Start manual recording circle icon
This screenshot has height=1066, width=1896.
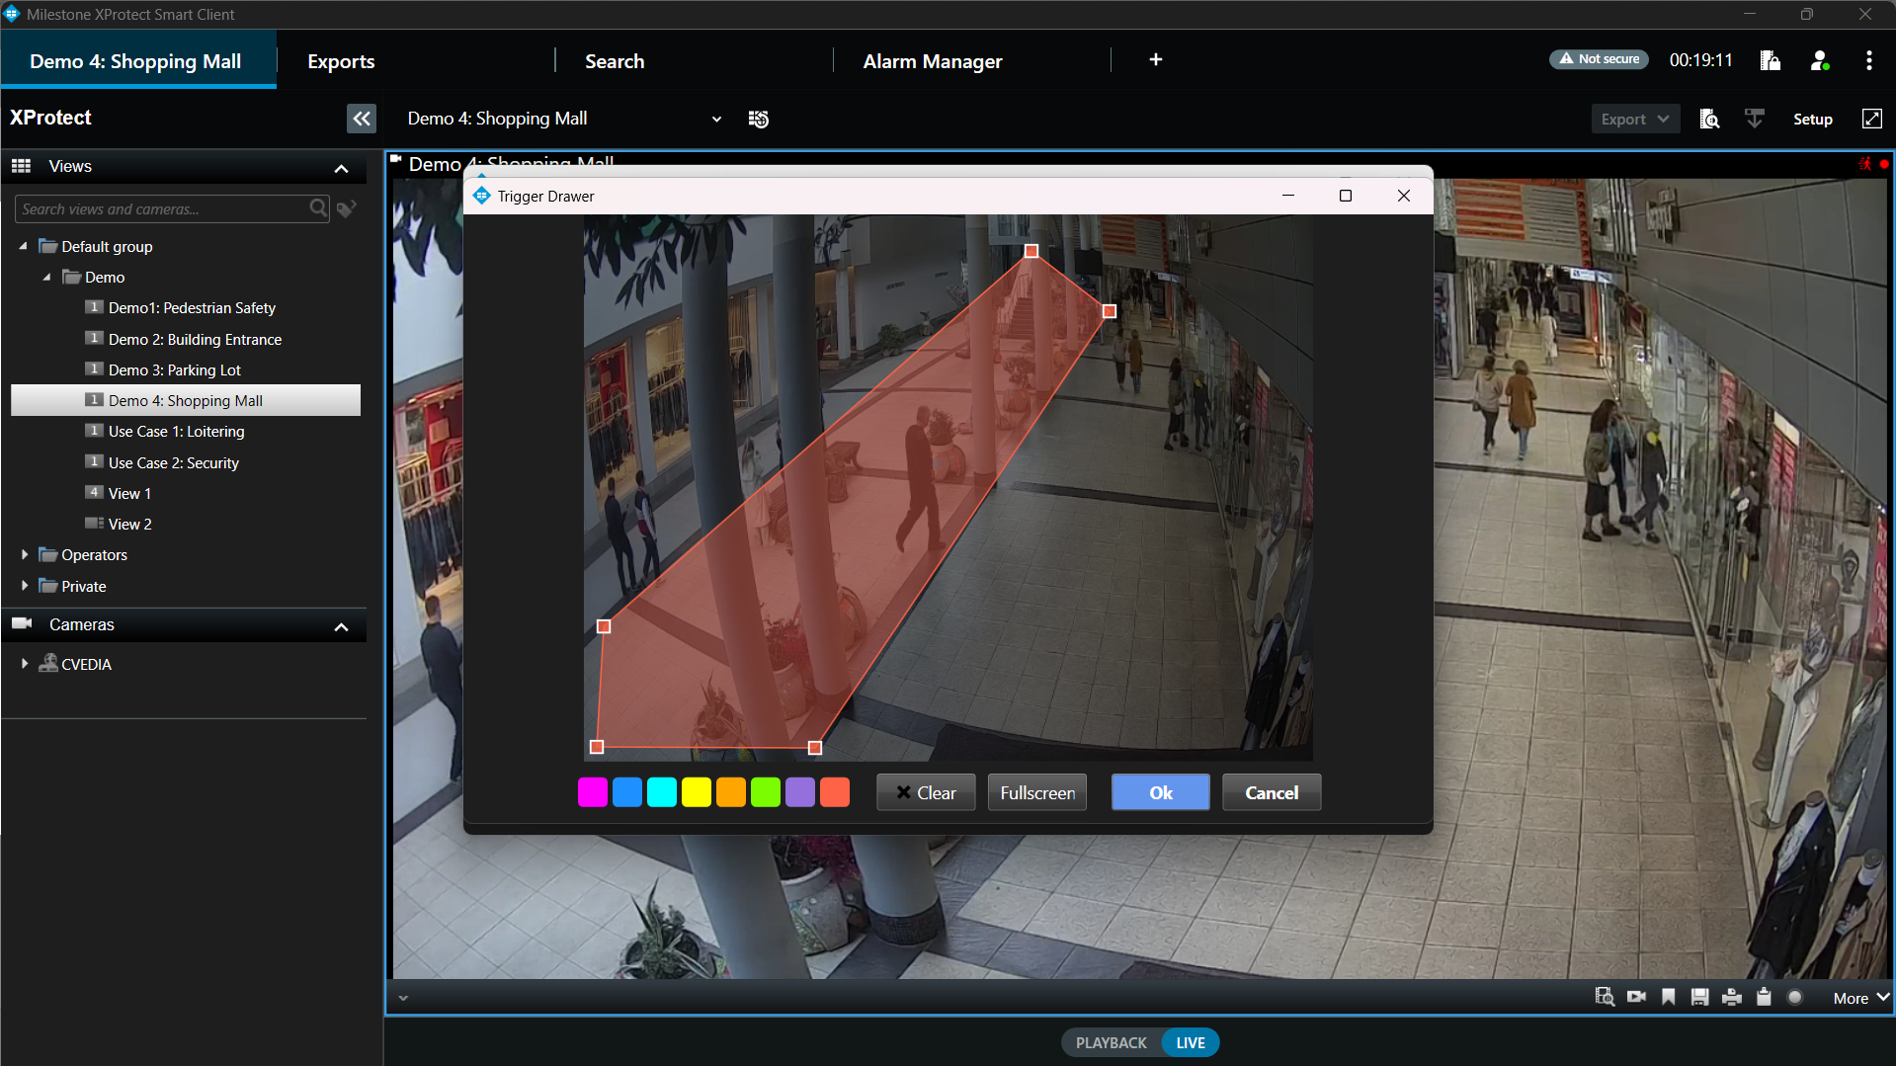[1795, 997]
